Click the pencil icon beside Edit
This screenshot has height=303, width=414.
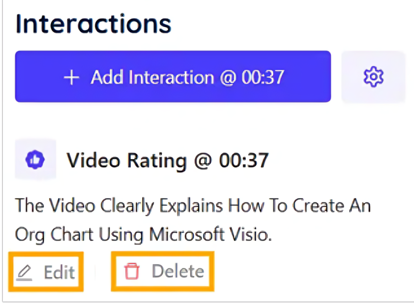[24, 272]
